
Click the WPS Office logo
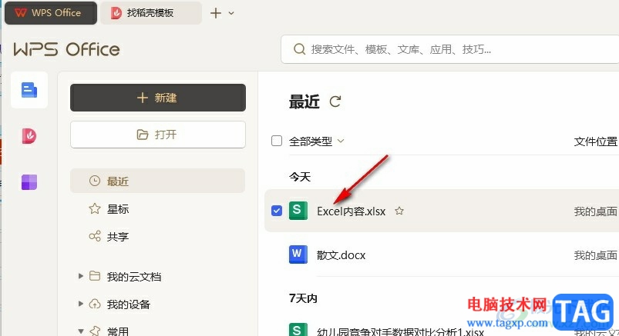coord(67,49)
